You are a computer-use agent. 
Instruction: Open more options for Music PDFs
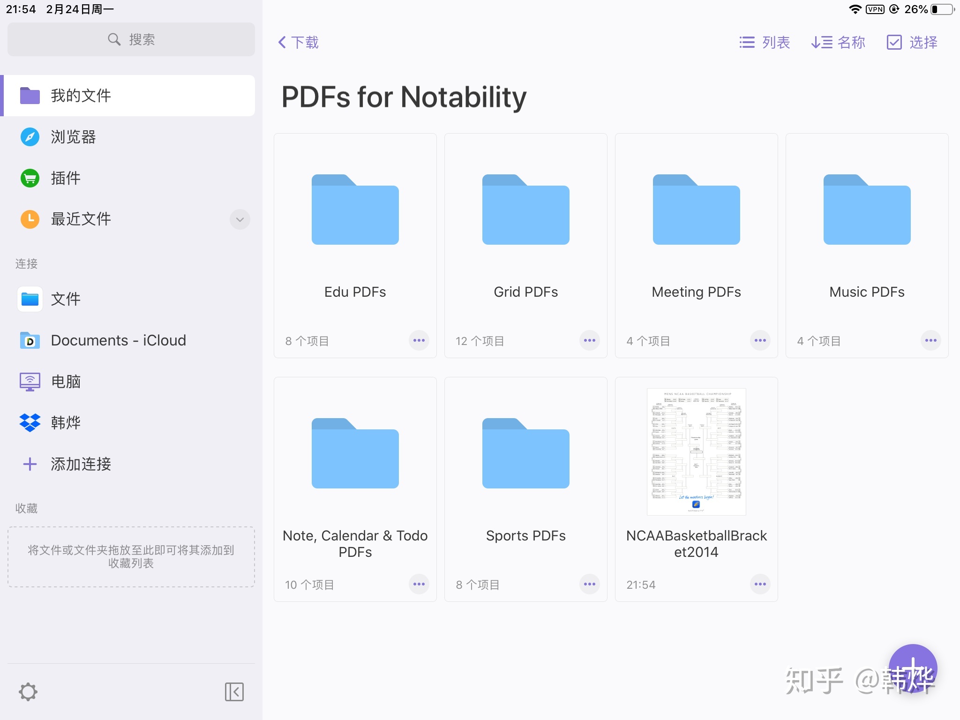931,340
